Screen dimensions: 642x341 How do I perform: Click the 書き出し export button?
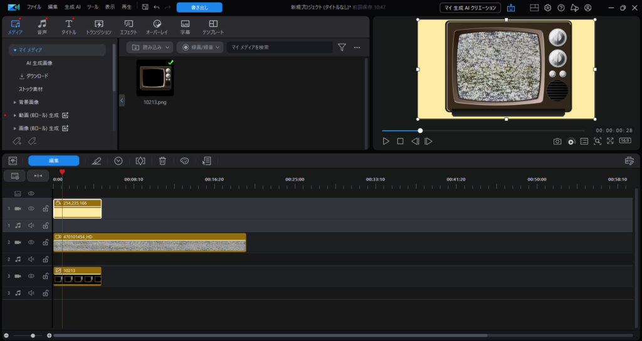point(199,8)
